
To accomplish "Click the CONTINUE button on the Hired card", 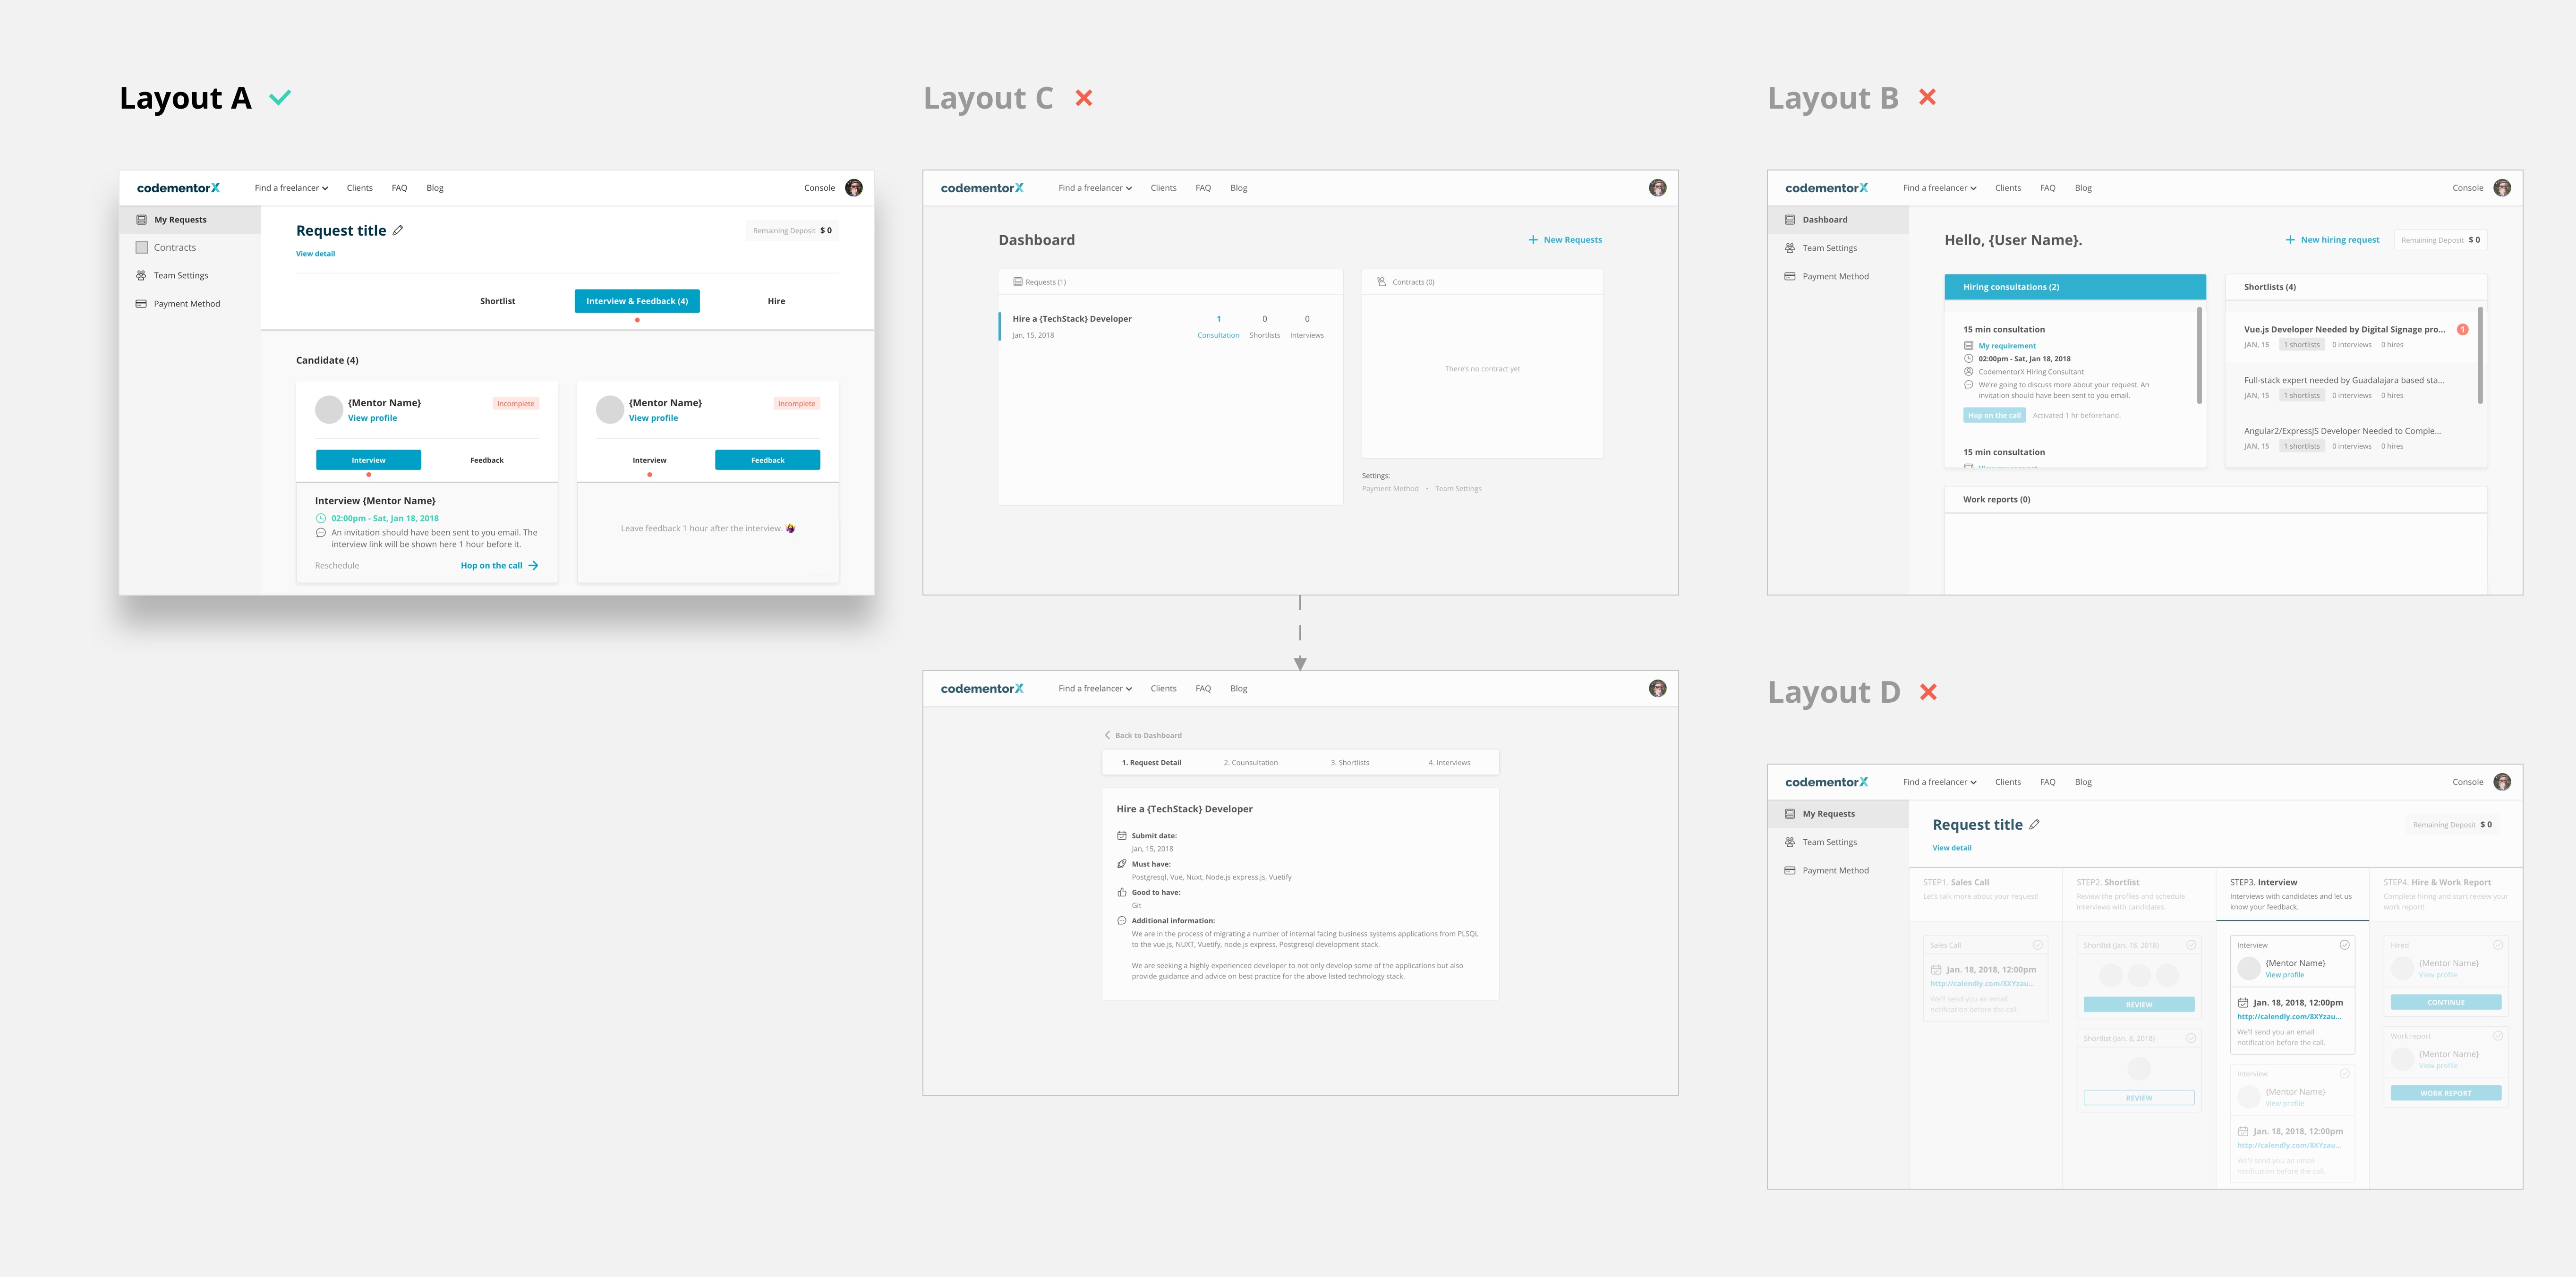I will click(x=2446, y=1002).
